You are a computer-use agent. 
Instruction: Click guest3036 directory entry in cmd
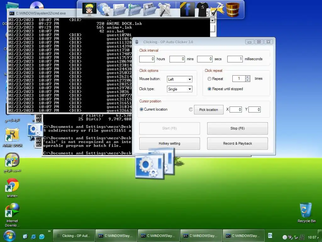pyautogui.click(x=118, y=92)
